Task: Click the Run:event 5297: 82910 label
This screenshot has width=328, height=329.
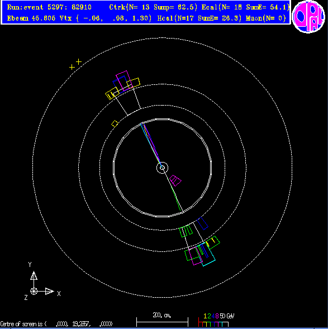Action: [x=49, y=7]
